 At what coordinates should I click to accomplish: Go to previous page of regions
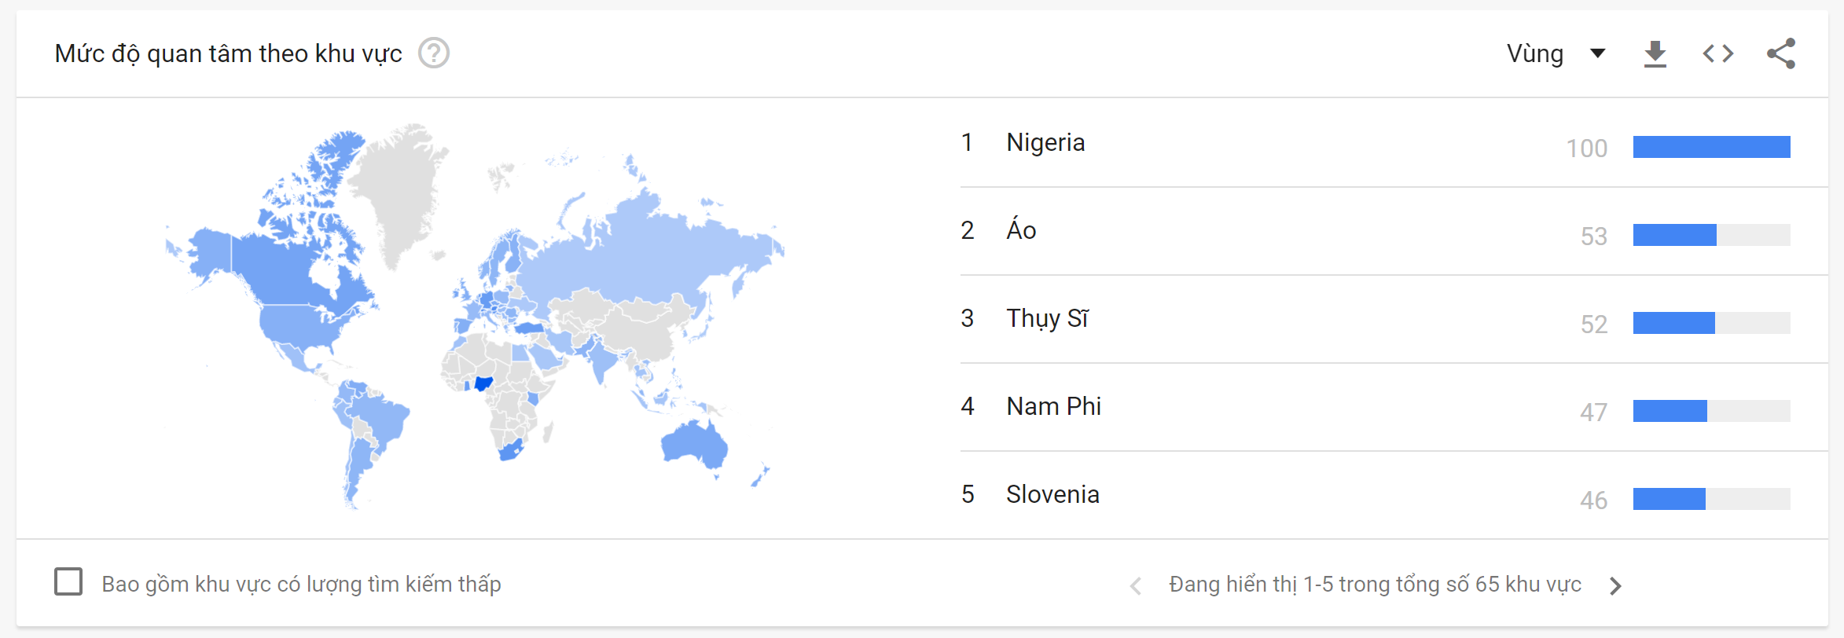pos(1136,585)
